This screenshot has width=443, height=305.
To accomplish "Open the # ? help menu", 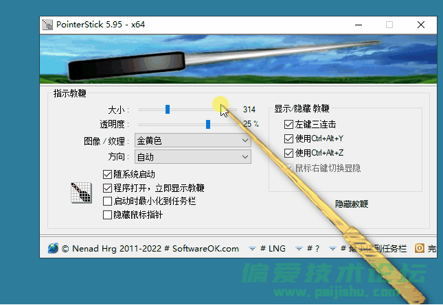I will click(313, 249).
